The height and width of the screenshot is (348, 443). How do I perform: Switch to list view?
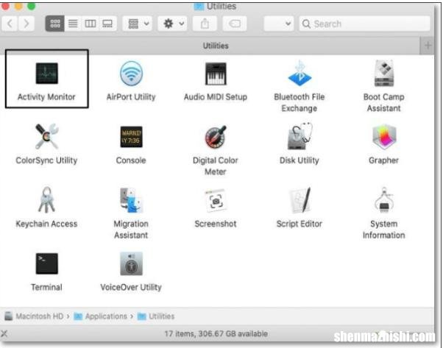click(x=73, y=24)
